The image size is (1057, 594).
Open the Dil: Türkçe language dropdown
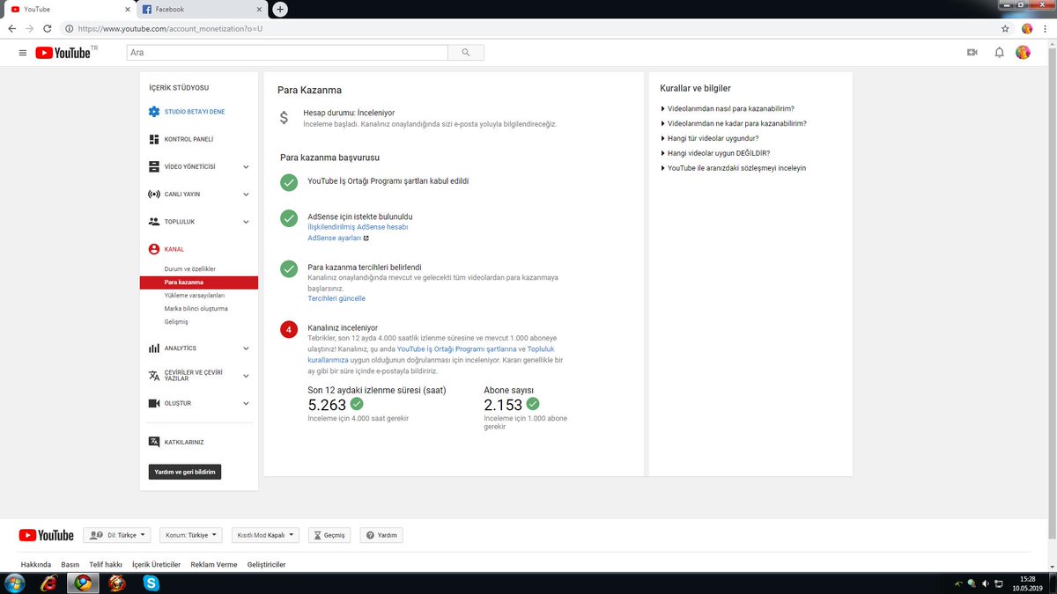point(117,535)
